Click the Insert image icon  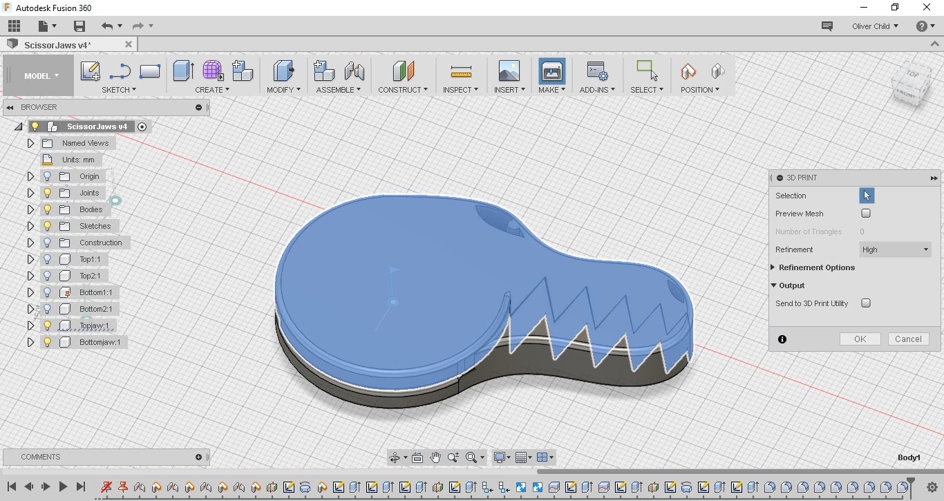[x=509, y=71]
